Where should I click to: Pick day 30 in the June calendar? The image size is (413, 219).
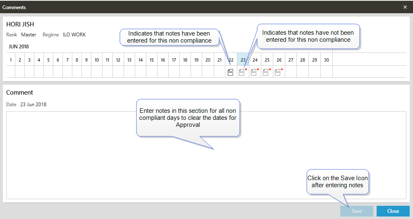(327, 60)
